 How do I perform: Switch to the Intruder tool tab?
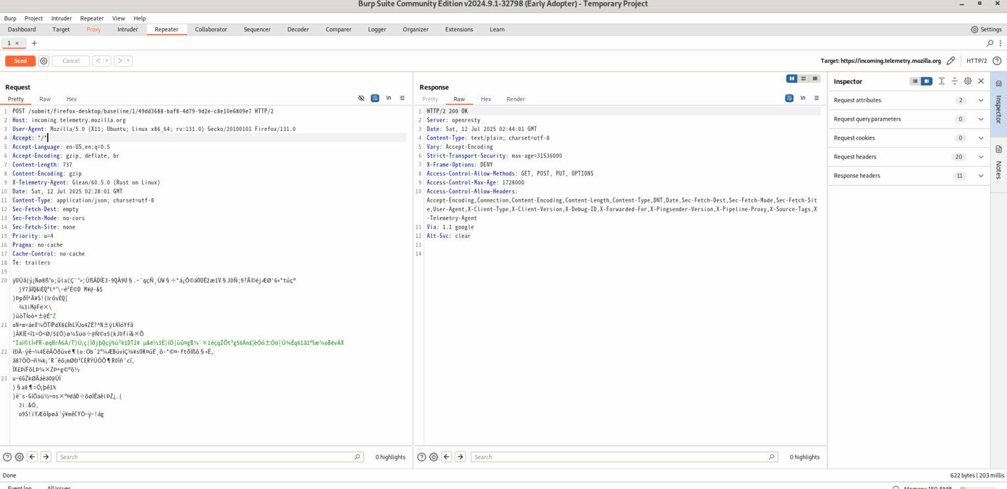pos(127,29)
